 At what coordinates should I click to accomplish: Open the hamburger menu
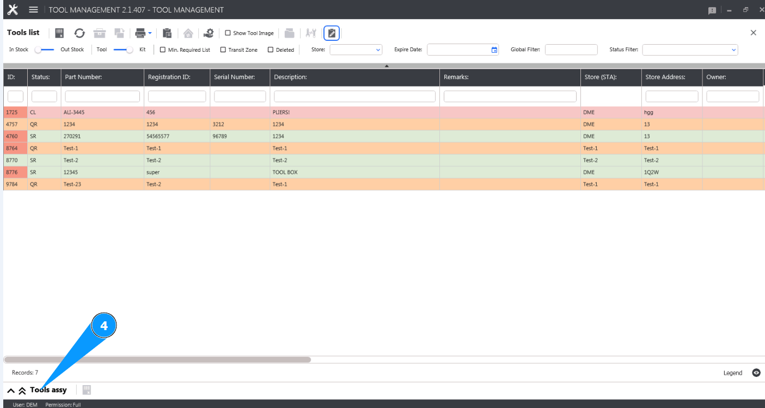point(33,10)
